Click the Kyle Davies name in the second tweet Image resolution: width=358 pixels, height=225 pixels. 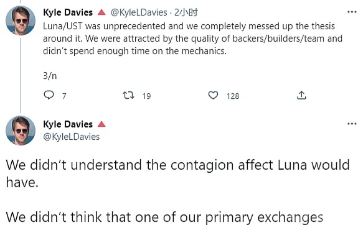pos(68,124)
